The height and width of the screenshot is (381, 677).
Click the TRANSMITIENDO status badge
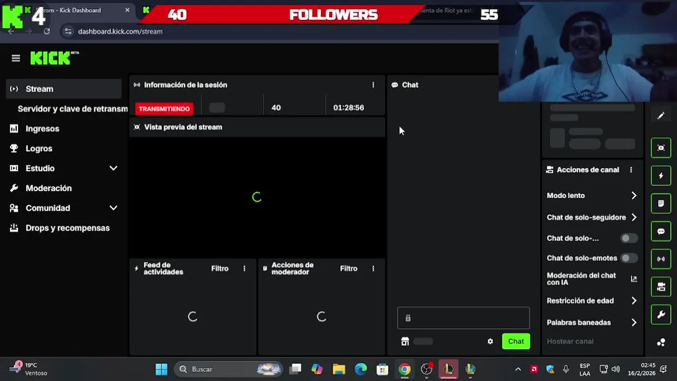pyautogui.click(x=164, y=108)
